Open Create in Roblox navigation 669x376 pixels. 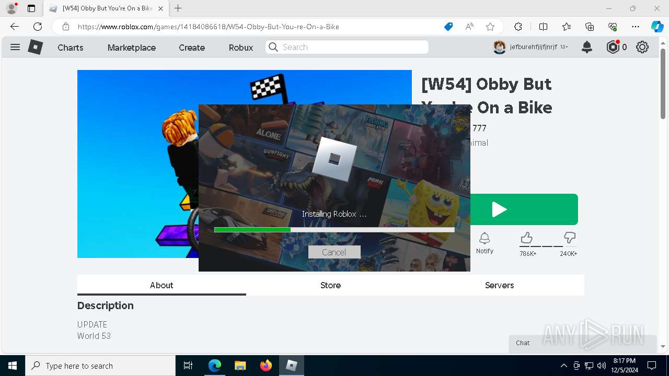[192, 48]
